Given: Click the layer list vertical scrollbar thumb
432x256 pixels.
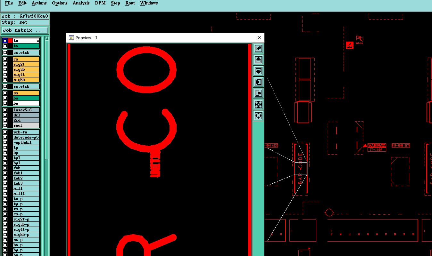Looking at the screenshot, I should tap(47, 100).
